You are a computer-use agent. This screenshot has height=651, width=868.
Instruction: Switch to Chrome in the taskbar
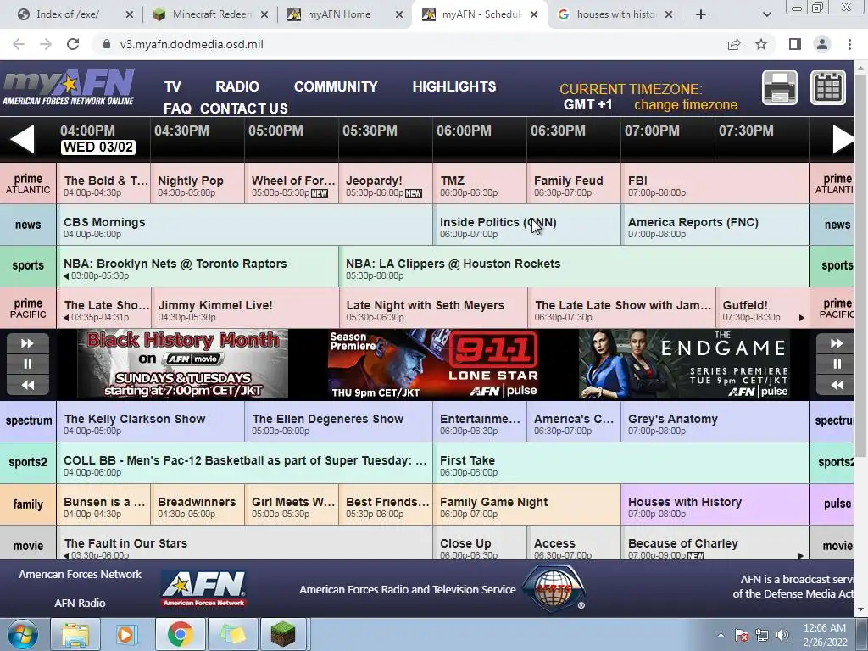[180, 634]
